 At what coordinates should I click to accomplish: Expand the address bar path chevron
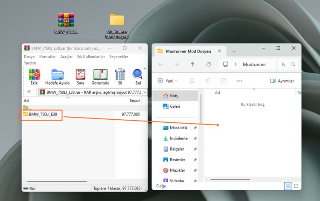click(x=236, y=65)
